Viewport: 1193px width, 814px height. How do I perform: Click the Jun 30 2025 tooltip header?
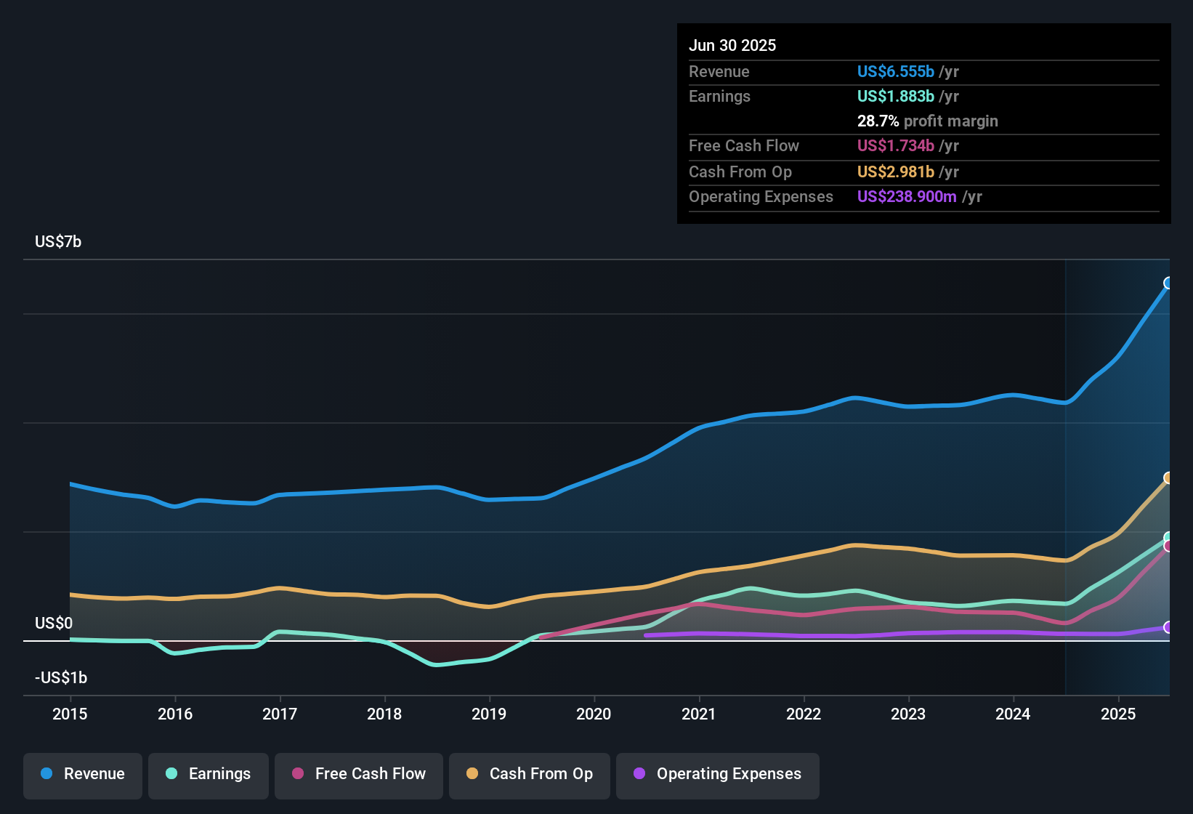[x=732, y=45]
